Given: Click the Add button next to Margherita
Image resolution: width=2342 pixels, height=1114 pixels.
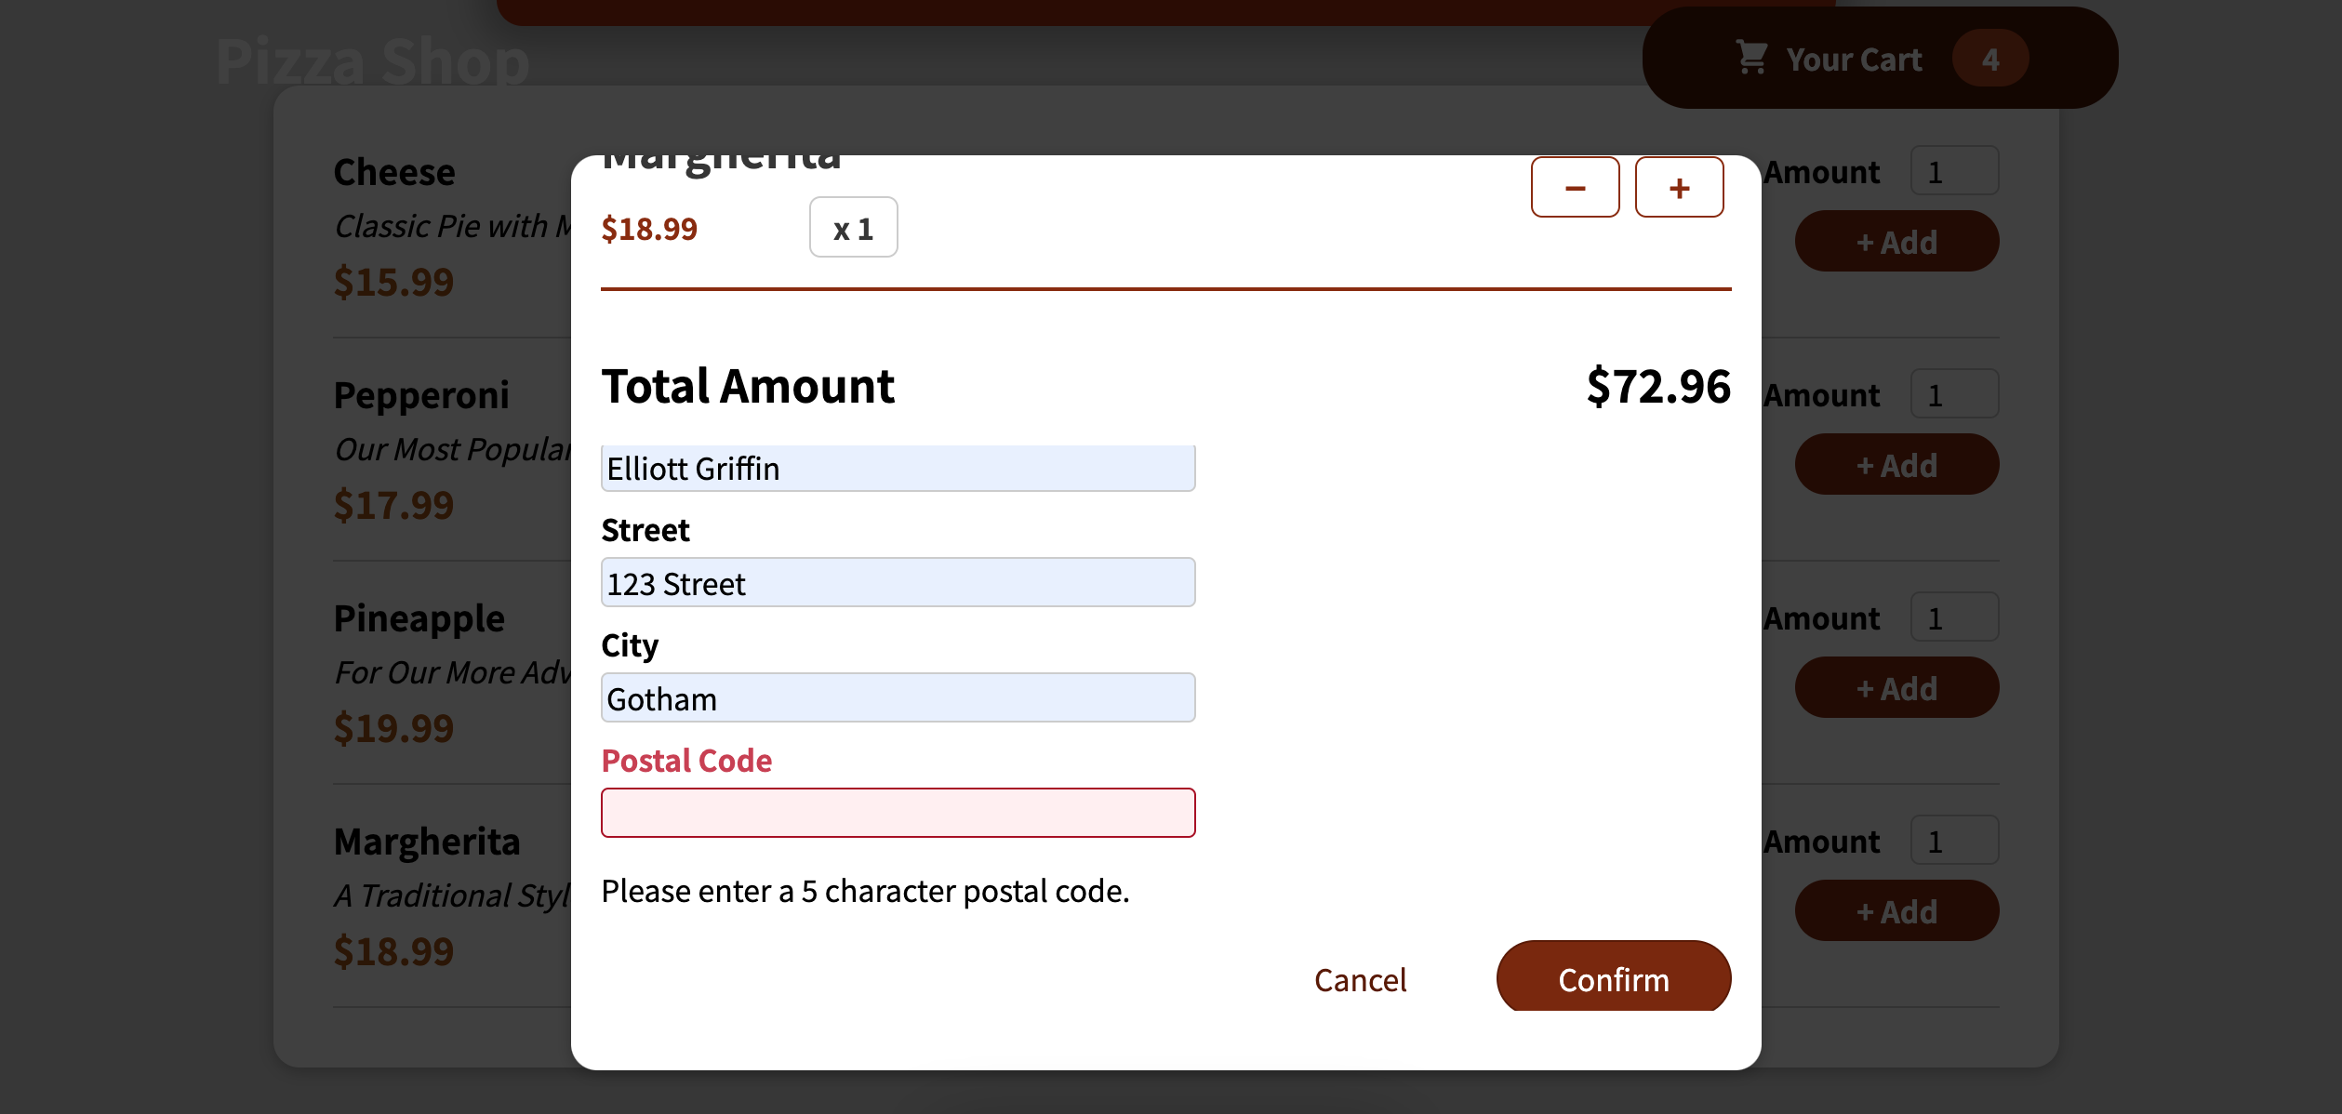Looking at the screenshot, I should [x=1896, y=910].
